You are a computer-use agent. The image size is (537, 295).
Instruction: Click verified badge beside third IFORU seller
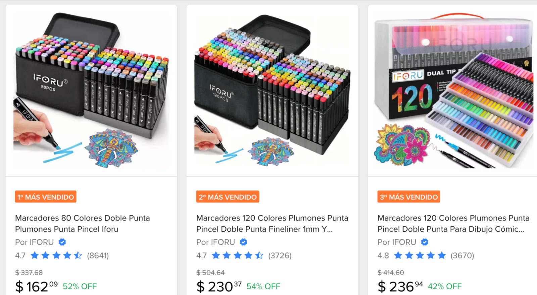(425, 242)
